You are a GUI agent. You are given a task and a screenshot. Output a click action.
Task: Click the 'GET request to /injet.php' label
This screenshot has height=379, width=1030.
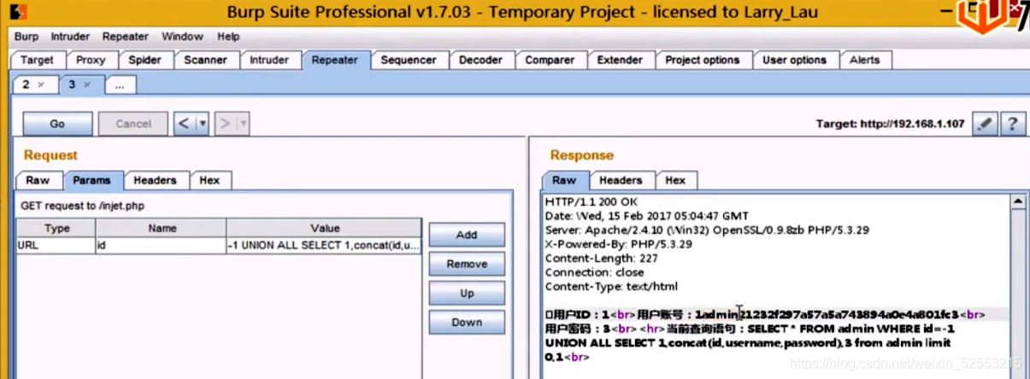tap(84, 206)
